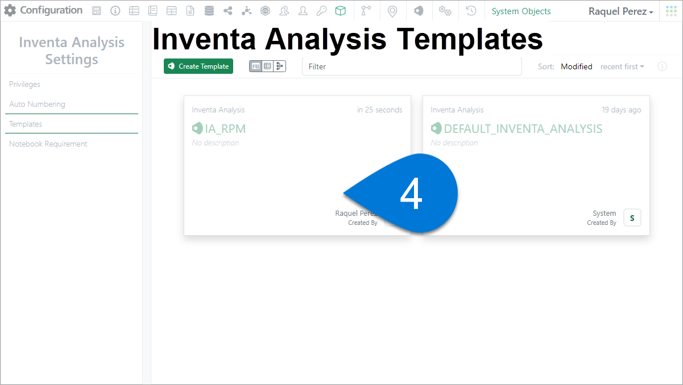Open the Raquel Perez user dropdown
Screen dimensions: 683x385
point(620,11)
